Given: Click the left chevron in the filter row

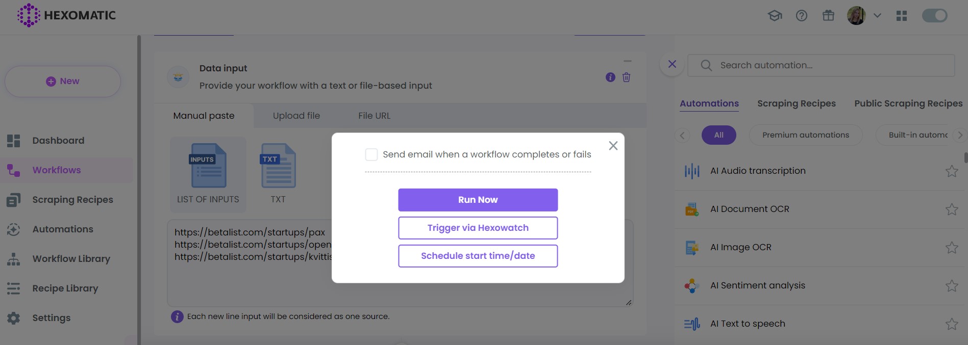Looking at the screenshot, I should coord(682,135).
